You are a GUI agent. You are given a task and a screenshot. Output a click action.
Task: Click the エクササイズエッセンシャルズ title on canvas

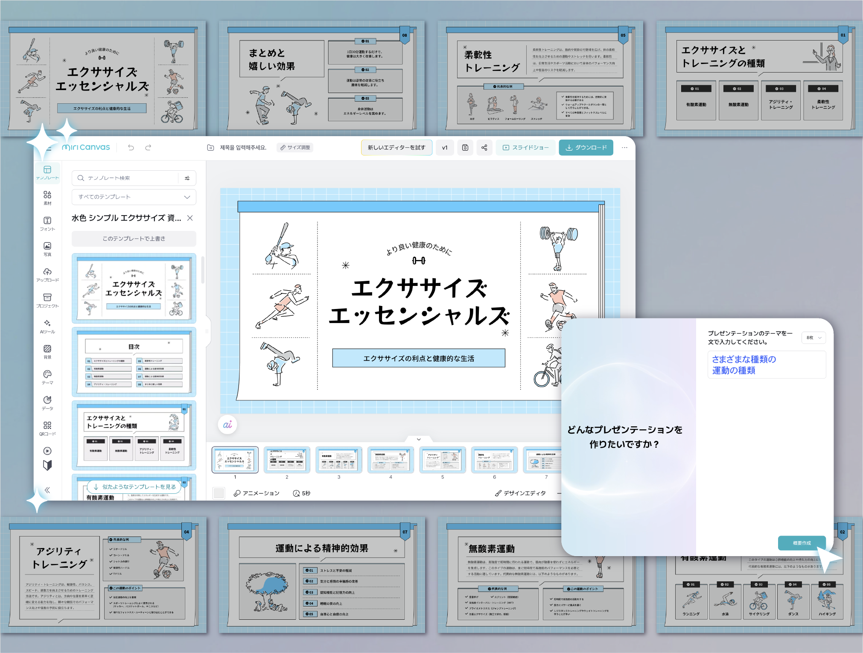pos(419,302)
